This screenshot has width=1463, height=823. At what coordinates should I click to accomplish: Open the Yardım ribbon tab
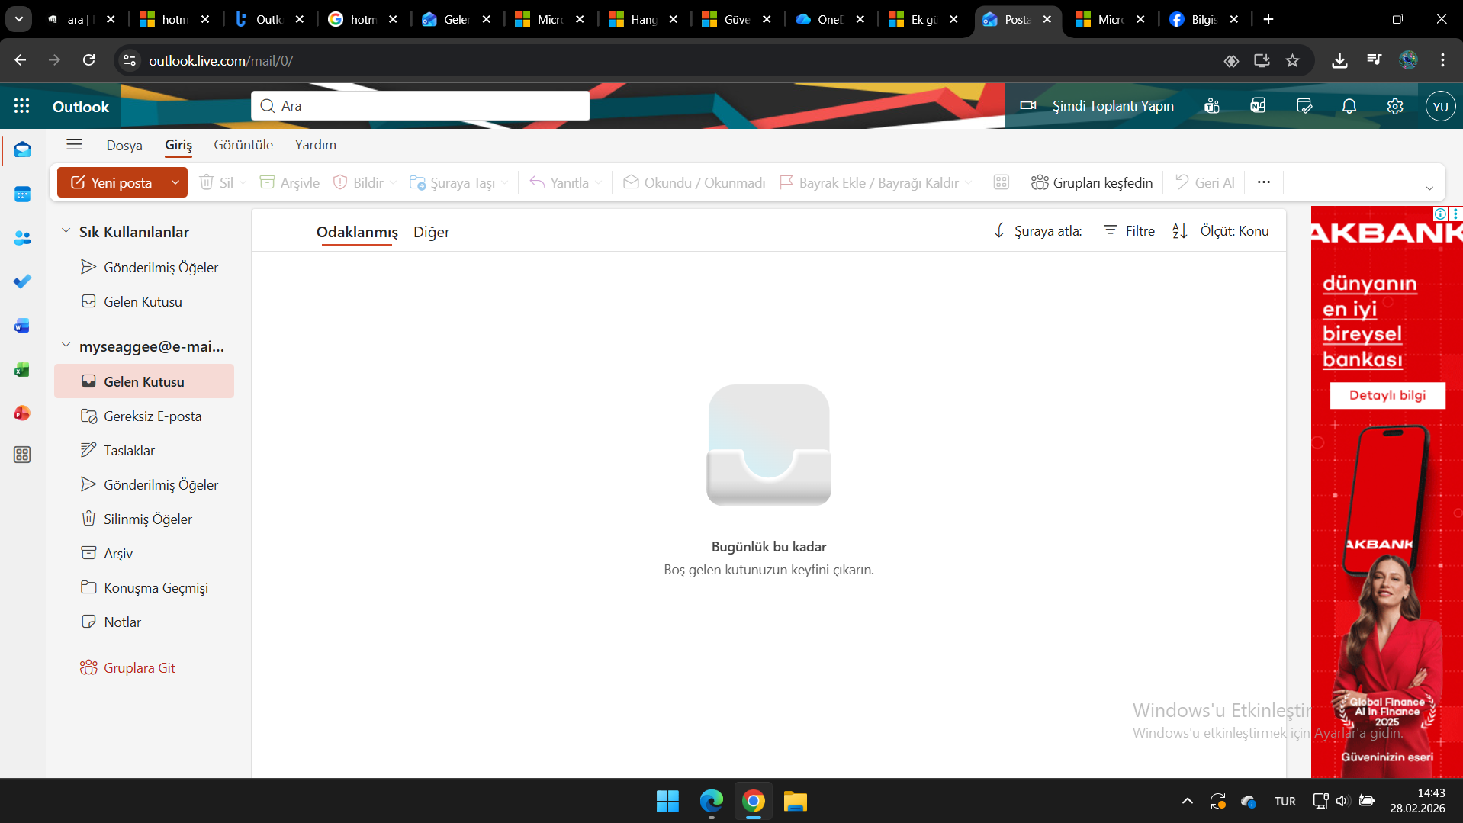click(316, 145)
